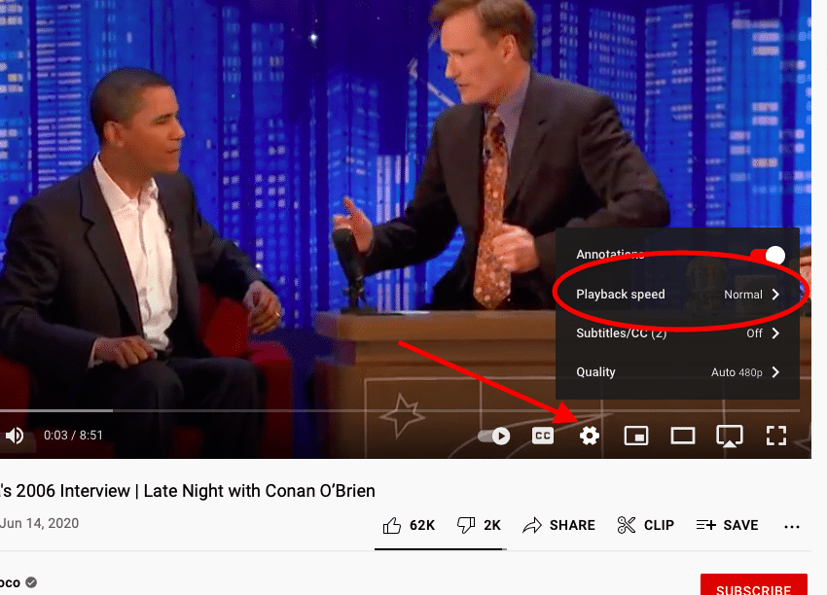Activate miniplayer mode icon

636,436
